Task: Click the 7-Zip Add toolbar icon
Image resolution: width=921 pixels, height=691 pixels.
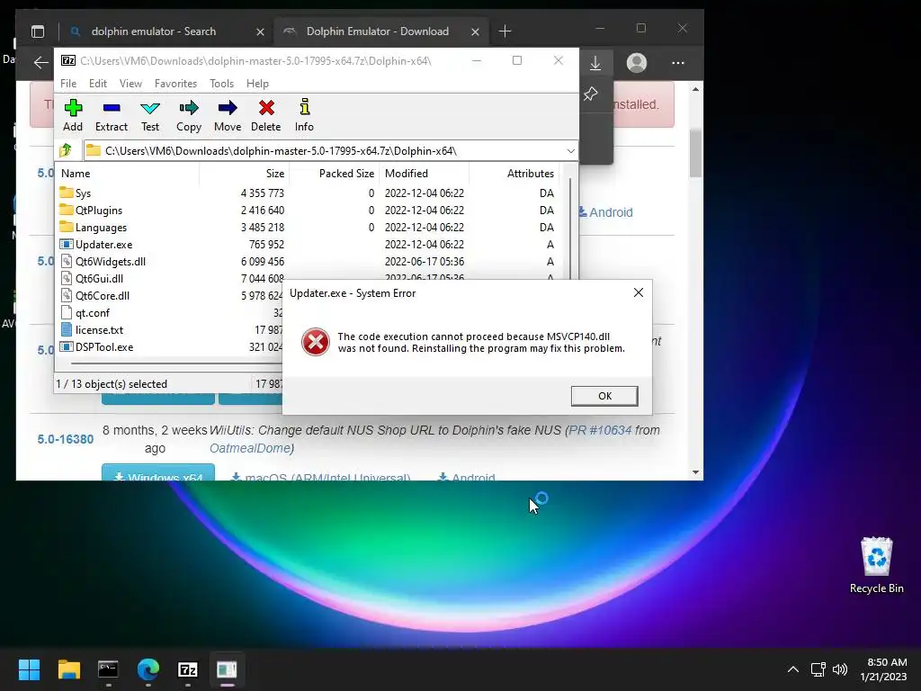Action: 73,115
